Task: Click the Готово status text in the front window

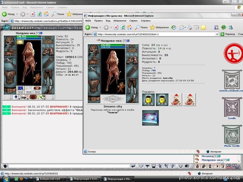Action: click(x=92, y=152)
